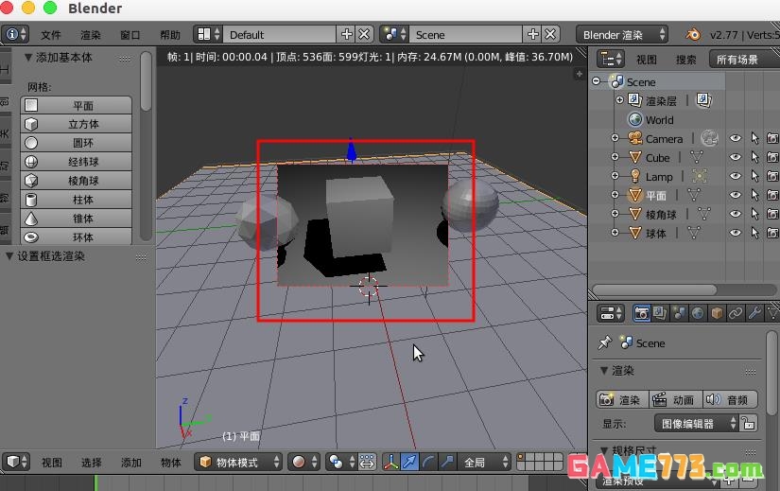Delete the current scene with X

tap(550, 34)
